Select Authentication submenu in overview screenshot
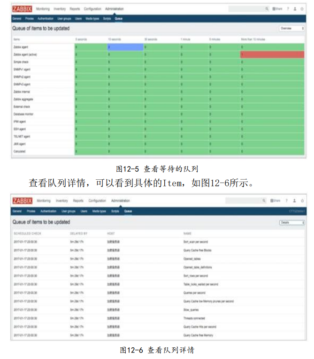This screenshot has width=314, height=359. pyautogui.click(x=46, y=19)
